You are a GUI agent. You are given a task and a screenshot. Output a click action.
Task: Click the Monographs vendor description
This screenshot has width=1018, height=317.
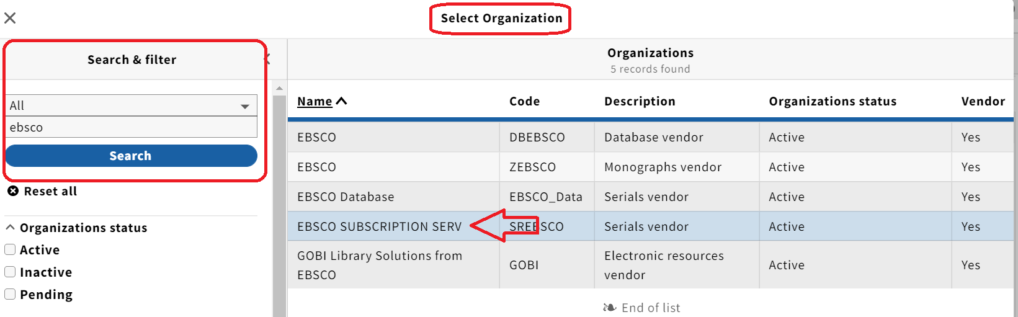coord(663,167)
